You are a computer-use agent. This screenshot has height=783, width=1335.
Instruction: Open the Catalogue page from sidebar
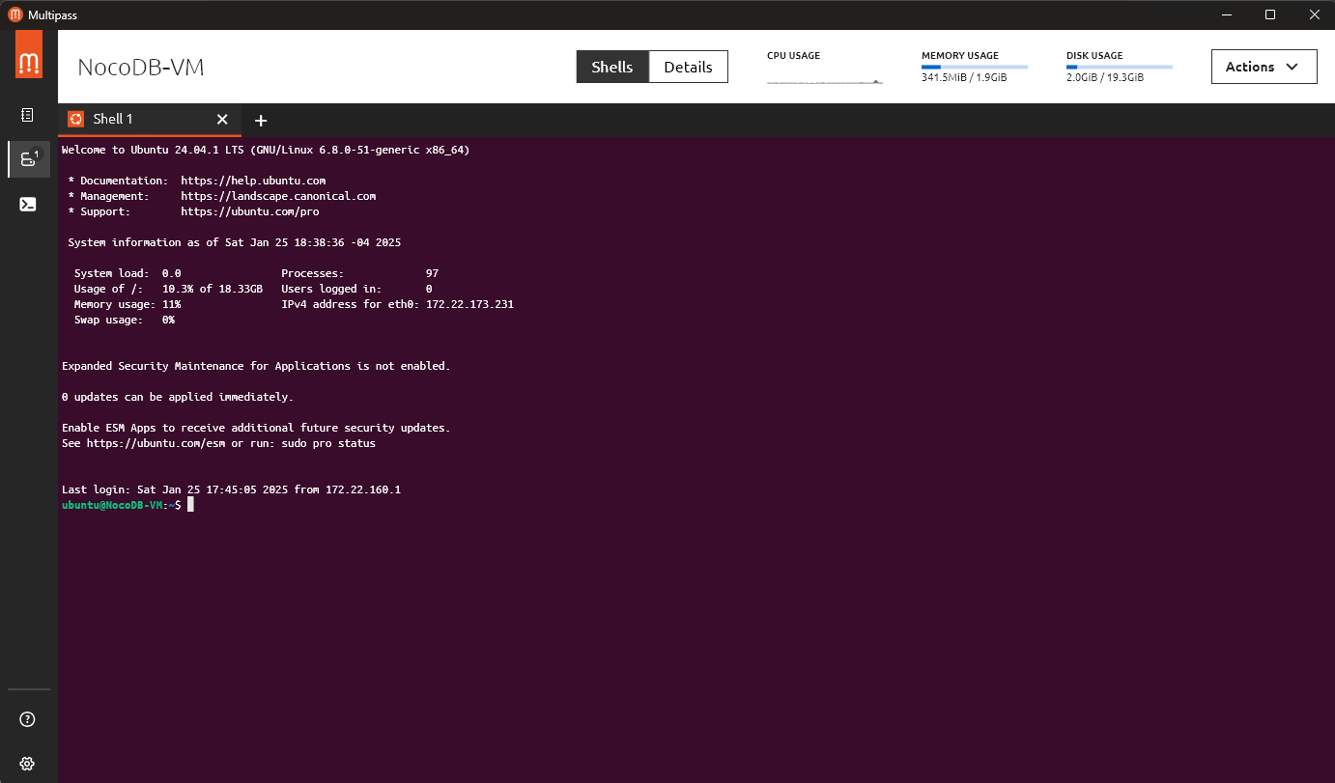pos(27,115)
